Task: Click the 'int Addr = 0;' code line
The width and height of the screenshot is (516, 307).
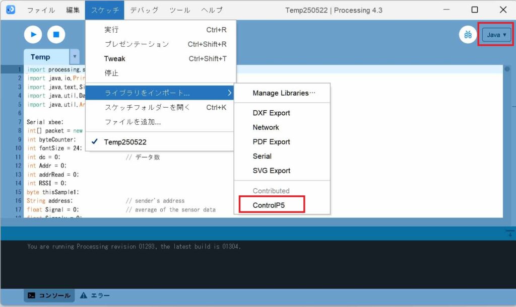Action: (x=47, y=166)
